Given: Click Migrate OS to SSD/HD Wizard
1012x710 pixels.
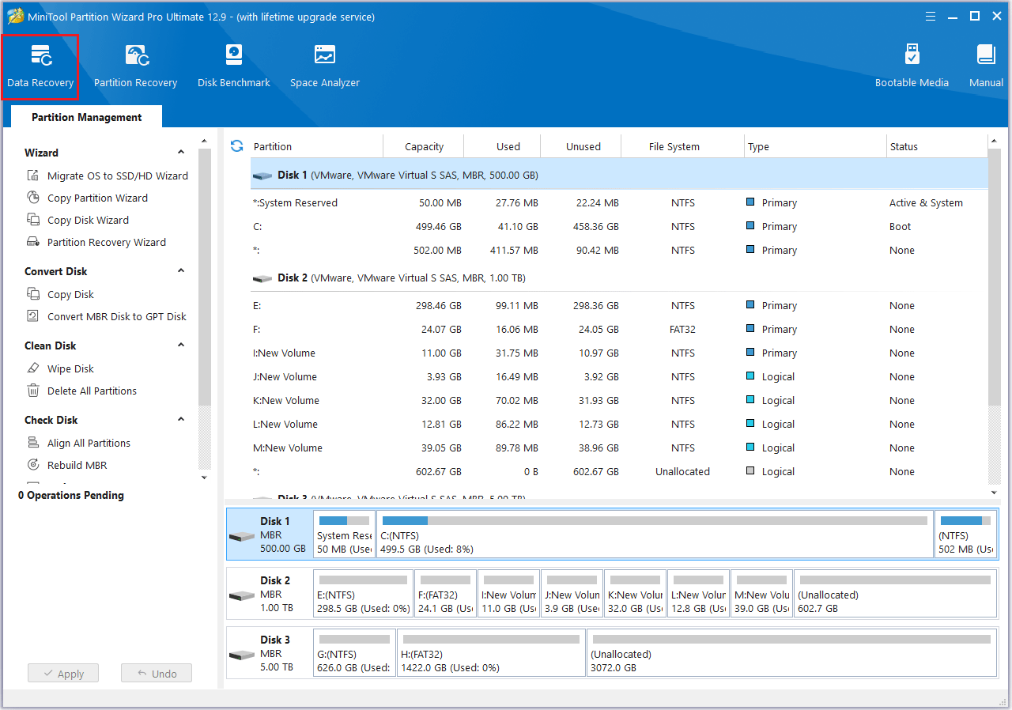Looking at the screenshot, I should 117,176.
